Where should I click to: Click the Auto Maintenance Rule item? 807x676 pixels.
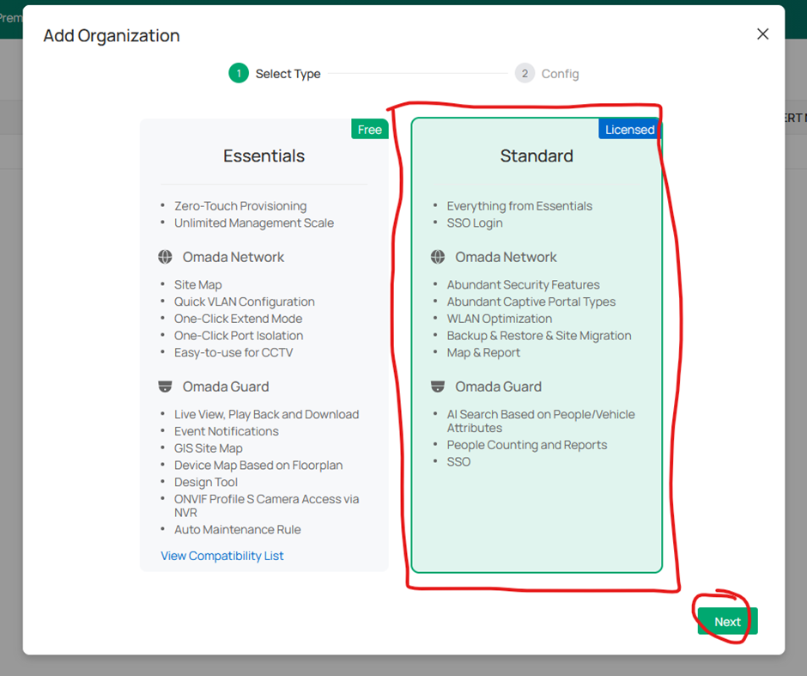pyautogui.click(x=238, y=530)
